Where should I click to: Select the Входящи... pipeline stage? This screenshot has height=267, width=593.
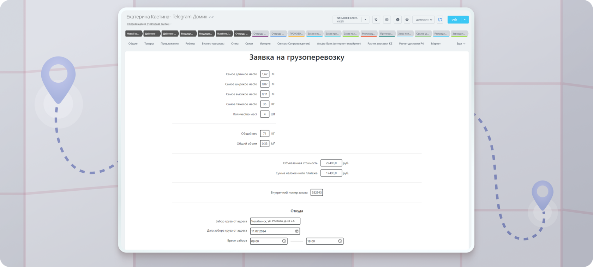[x=188, y=34]
